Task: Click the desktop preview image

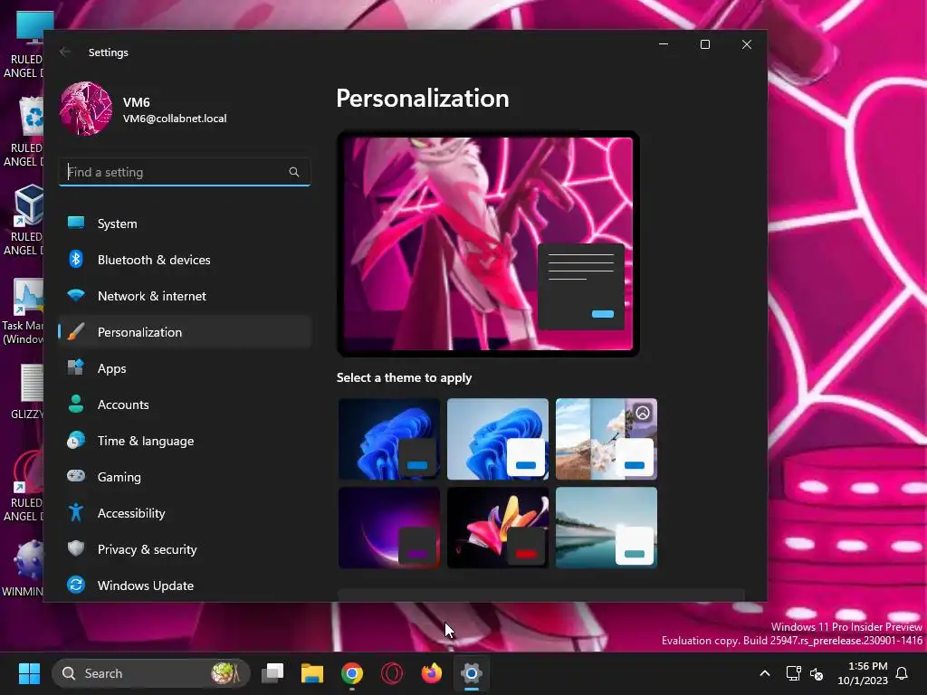Action: coord(488,243)
